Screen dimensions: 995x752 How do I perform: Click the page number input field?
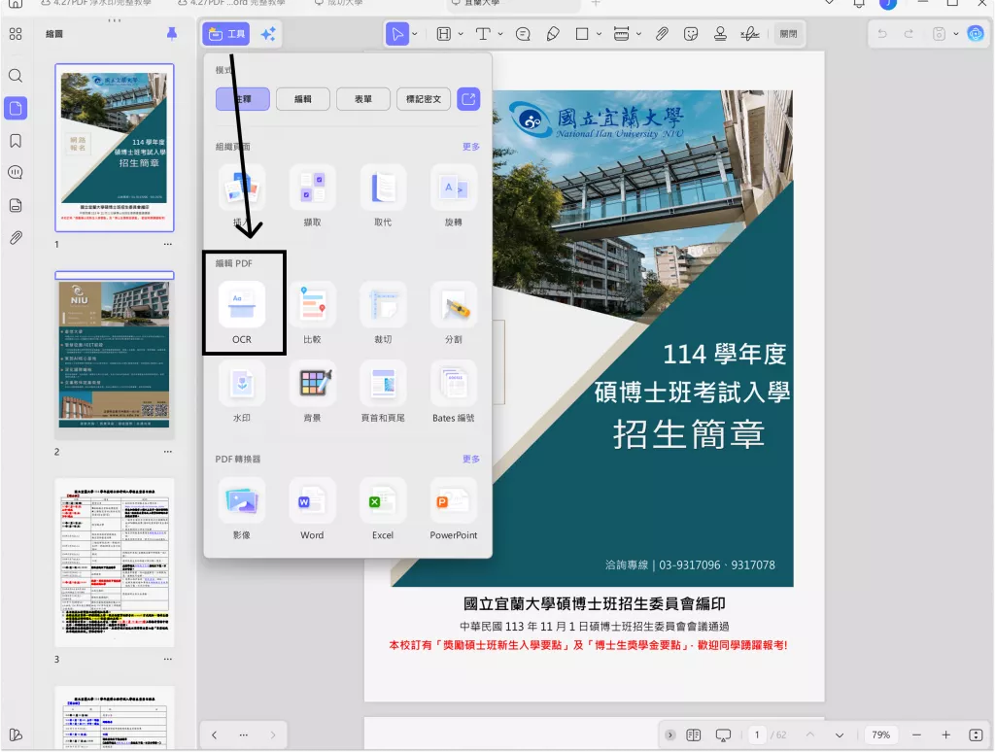coord(756,735)
